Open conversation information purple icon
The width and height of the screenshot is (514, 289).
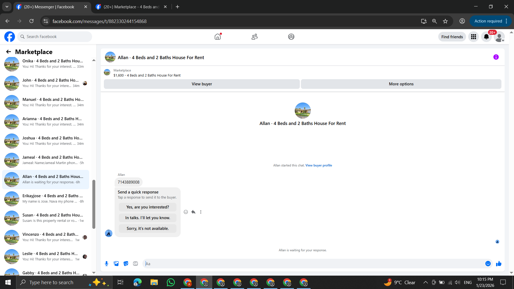(x=496, y=57)
